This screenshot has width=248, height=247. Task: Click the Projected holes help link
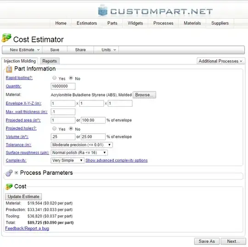[x=21, y=128]
